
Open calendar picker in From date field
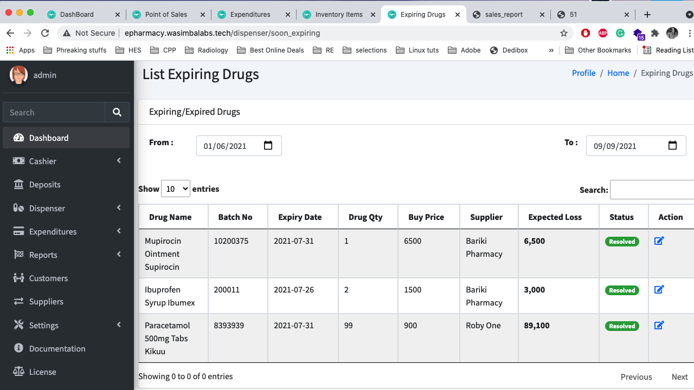pyautogui.click(x=268, y=146)
